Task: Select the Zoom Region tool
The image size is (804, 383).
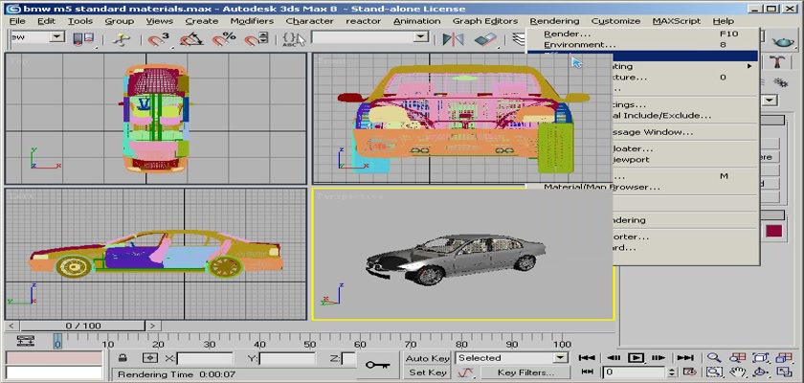Action: (714, 372)
